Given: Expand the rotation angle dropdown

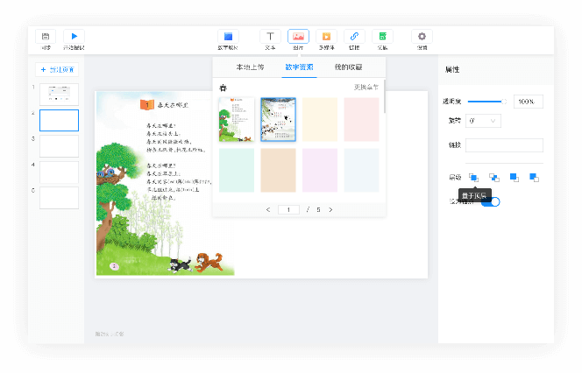Looking at the screenshot, I should coord(483,121).
